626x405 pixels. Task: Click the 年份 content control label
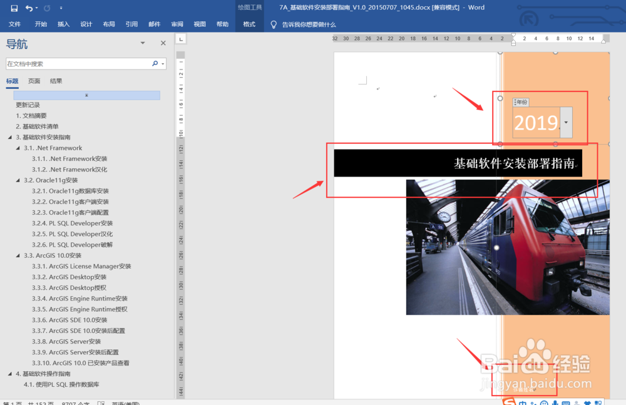tap(521, 102)
